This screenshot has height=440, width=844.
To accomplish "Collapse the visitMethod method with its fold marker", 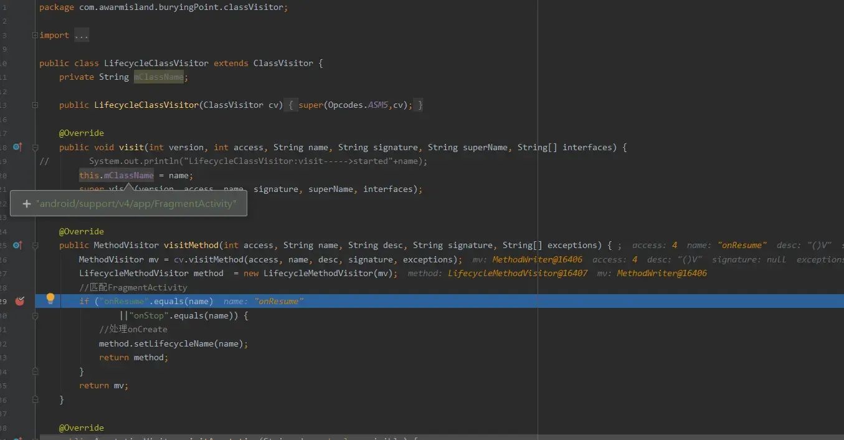I will pos(35,246).
